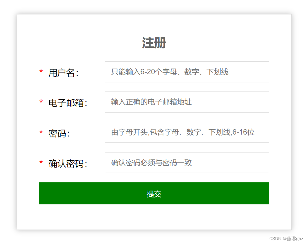Click the red asterisk beside 确认密码
The image size is (308, 244).
click(41, 162)
